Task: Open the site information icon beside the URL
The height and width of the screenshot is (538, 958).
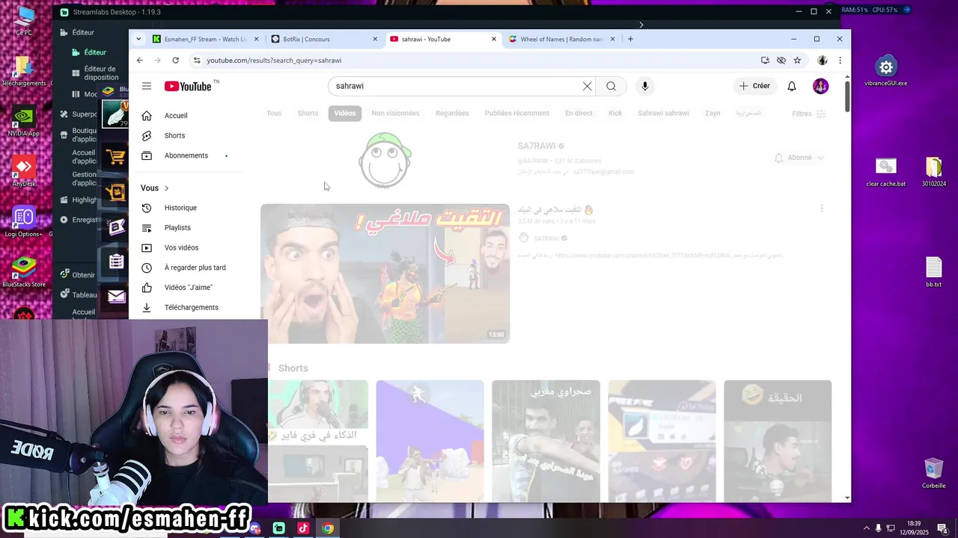Action: pos(197,61)
